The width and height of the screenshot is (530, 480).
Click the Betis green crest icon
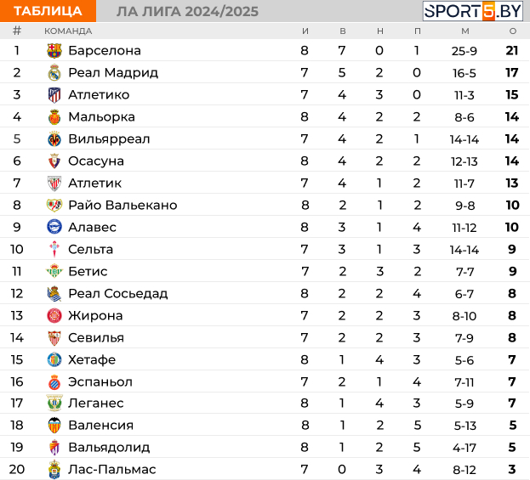54,271
